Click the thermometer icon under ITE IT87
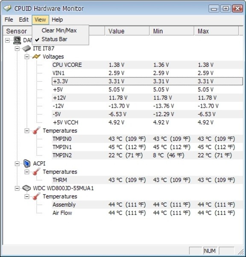The image size is (246, 257). [36, 131]
